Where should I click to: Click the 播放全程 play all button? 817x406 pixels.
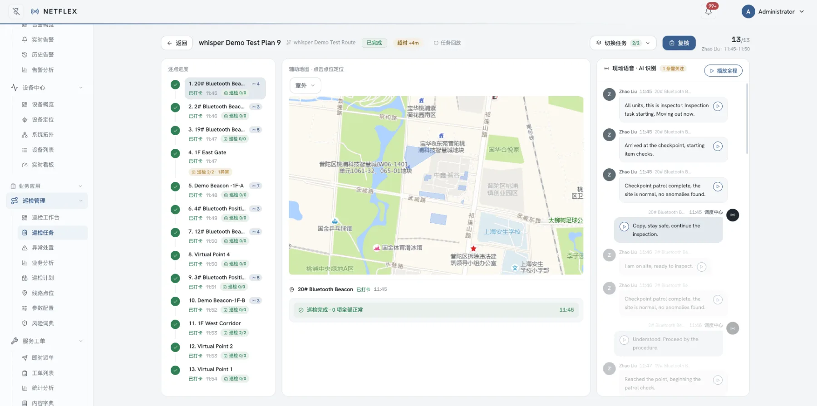723,71
